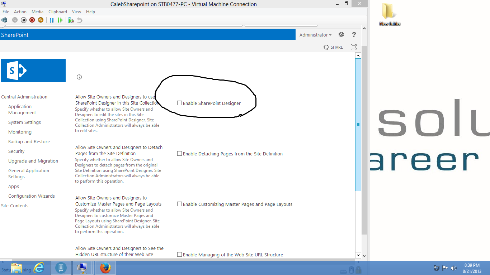
Task: Check Enable Detaching Pages from the Site Definition
Action: point(179,154)
